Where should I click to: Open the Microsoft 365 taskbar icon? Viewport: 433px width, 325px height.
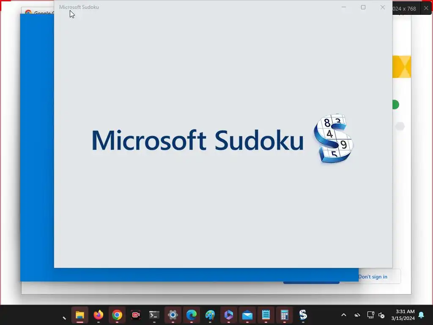(229, 315)
